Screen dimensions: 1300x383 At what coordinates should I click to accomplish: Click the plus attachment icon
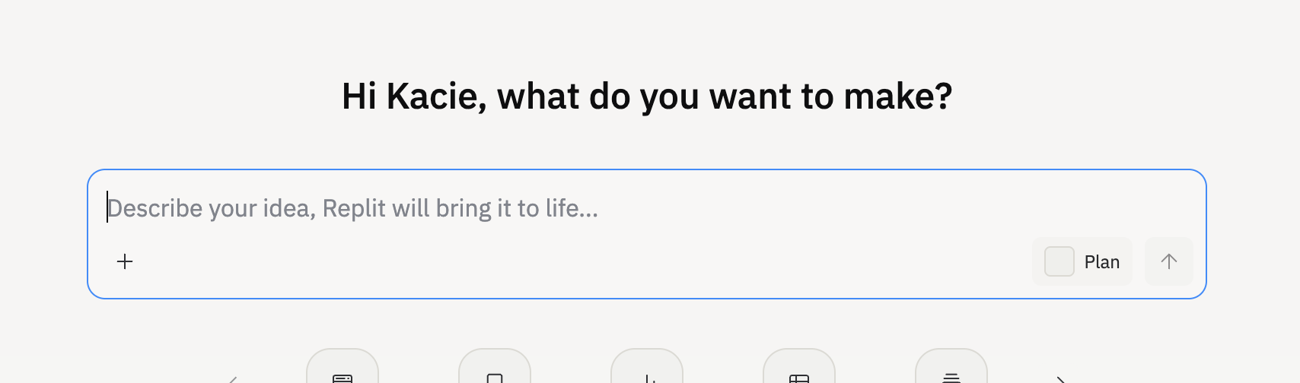point(125,261)
